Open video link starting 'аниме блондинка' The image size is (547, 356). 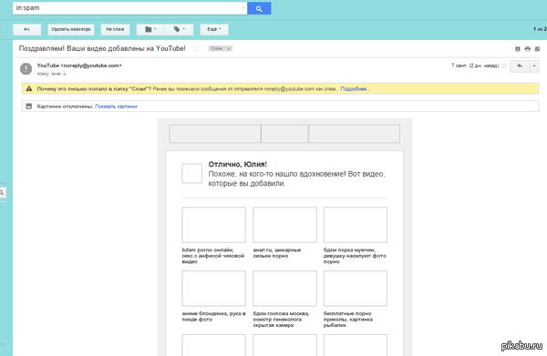click(x=213, y=317)
